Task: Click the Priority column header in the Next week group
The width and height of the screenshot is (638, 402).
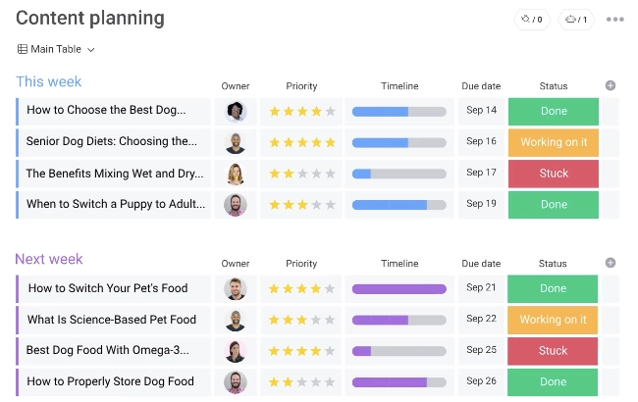Action: [301, 264]
